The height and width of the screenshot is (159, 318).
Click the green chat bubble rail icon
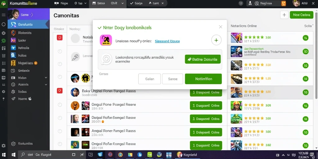[3, 41]
